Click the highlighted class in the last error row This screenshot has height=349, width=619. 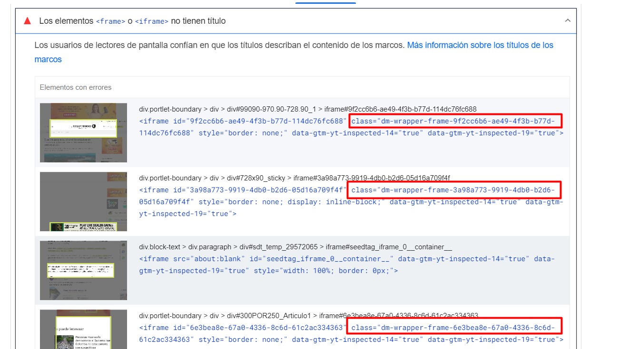pos(455,327)
